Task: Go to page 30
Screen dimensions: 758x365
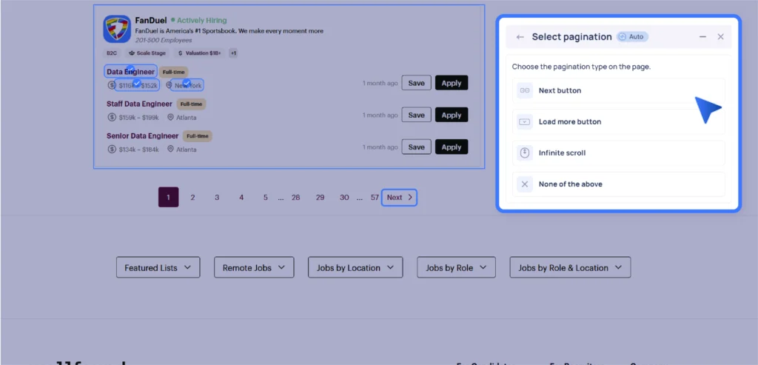Action: coord(344,197)
